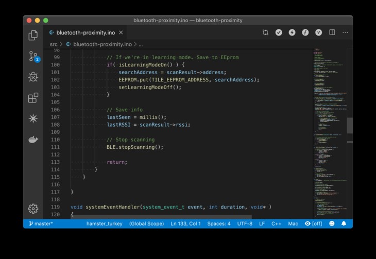This screenshot has width=376, height=259.
Task: Open the Manage gear menu
Action: (x=33, y=208)
